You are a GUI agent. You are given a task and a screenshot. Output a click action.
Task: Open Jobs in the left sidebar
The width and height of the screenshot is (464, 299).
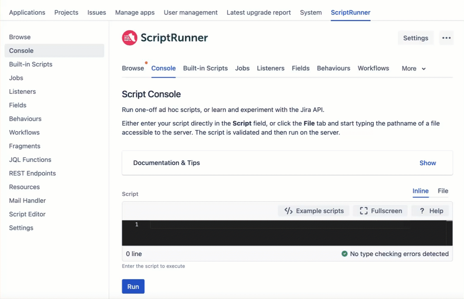[16, 78]
